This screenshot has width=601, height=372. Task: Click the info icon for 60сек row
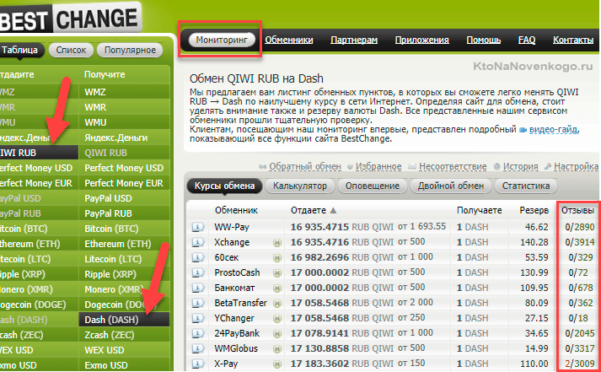pyautogui.click(x=198, y=257)
